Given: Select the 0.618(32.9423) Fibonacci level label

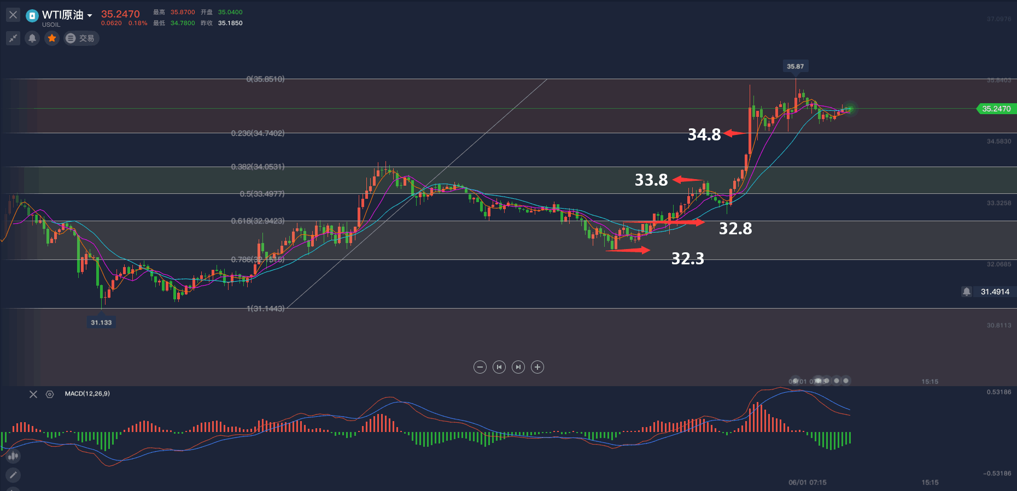Looking at the screenshot, I should coord(258,221).
